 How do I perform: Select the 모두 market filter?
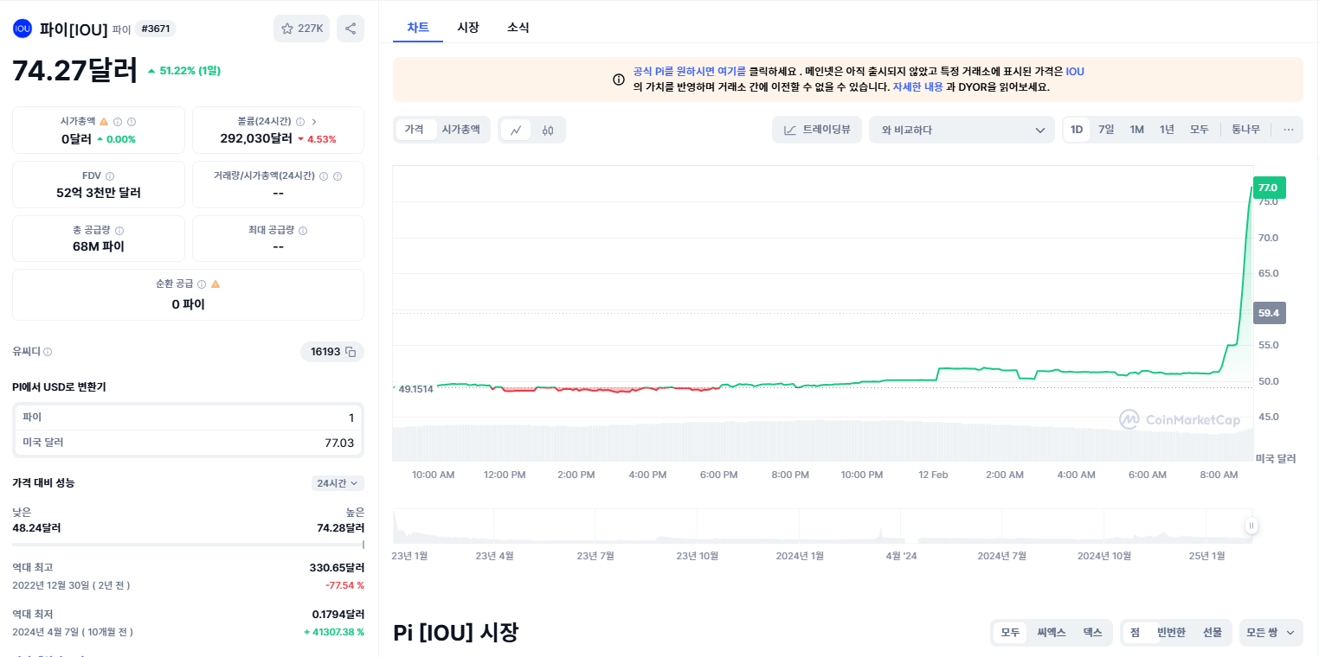coord(1010,633)
